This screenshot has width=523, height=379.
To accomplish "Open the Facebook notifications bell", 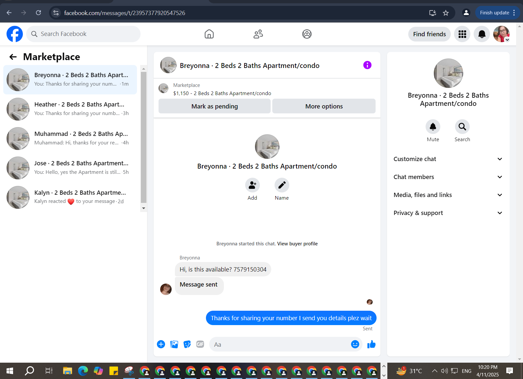I will click(482, 34).
